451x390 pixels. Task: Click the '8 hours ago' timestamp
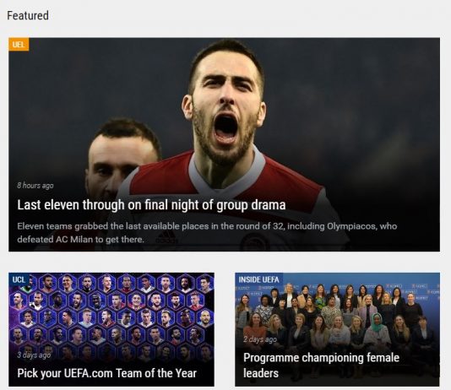pyautogui.click(x=35, y=186)
